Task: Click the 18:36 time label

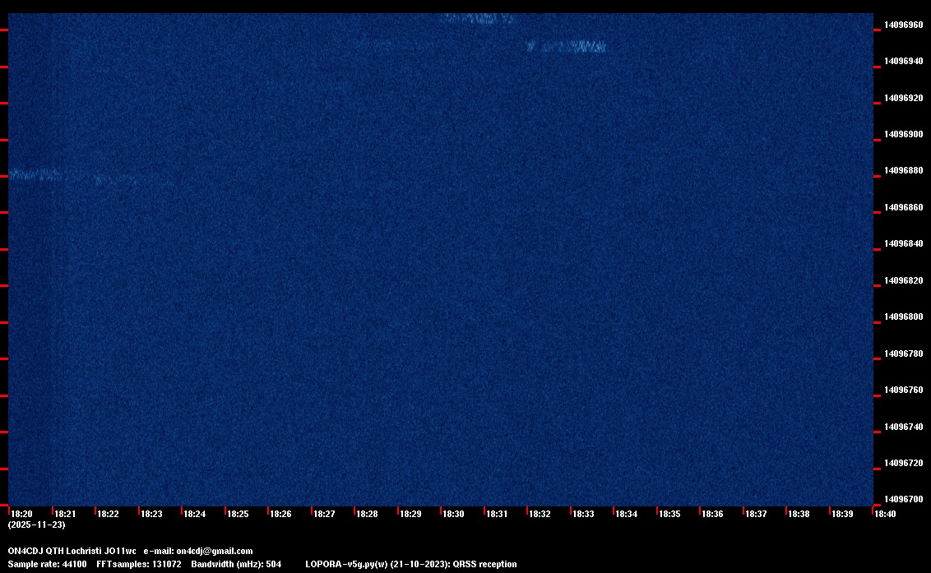Action: 712,514
